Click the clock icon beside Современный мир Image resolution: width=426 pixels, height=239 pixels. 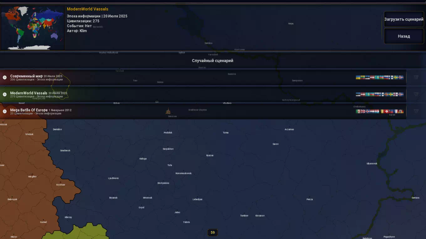pos(5,77)
